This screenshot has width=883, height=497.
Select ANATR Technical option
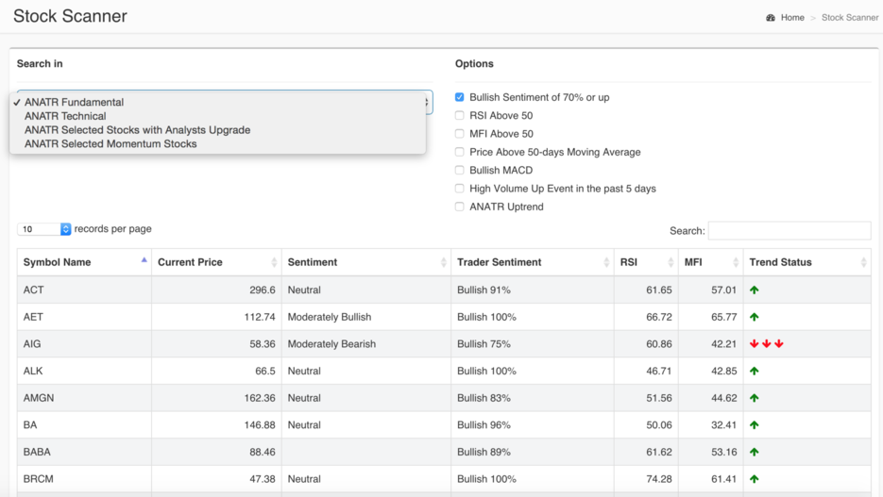pyautogui.click(x=217, y=116)
